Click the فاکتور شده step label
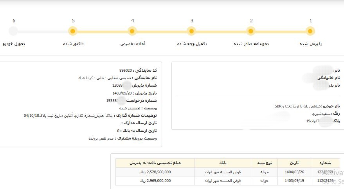 (73, 44)
